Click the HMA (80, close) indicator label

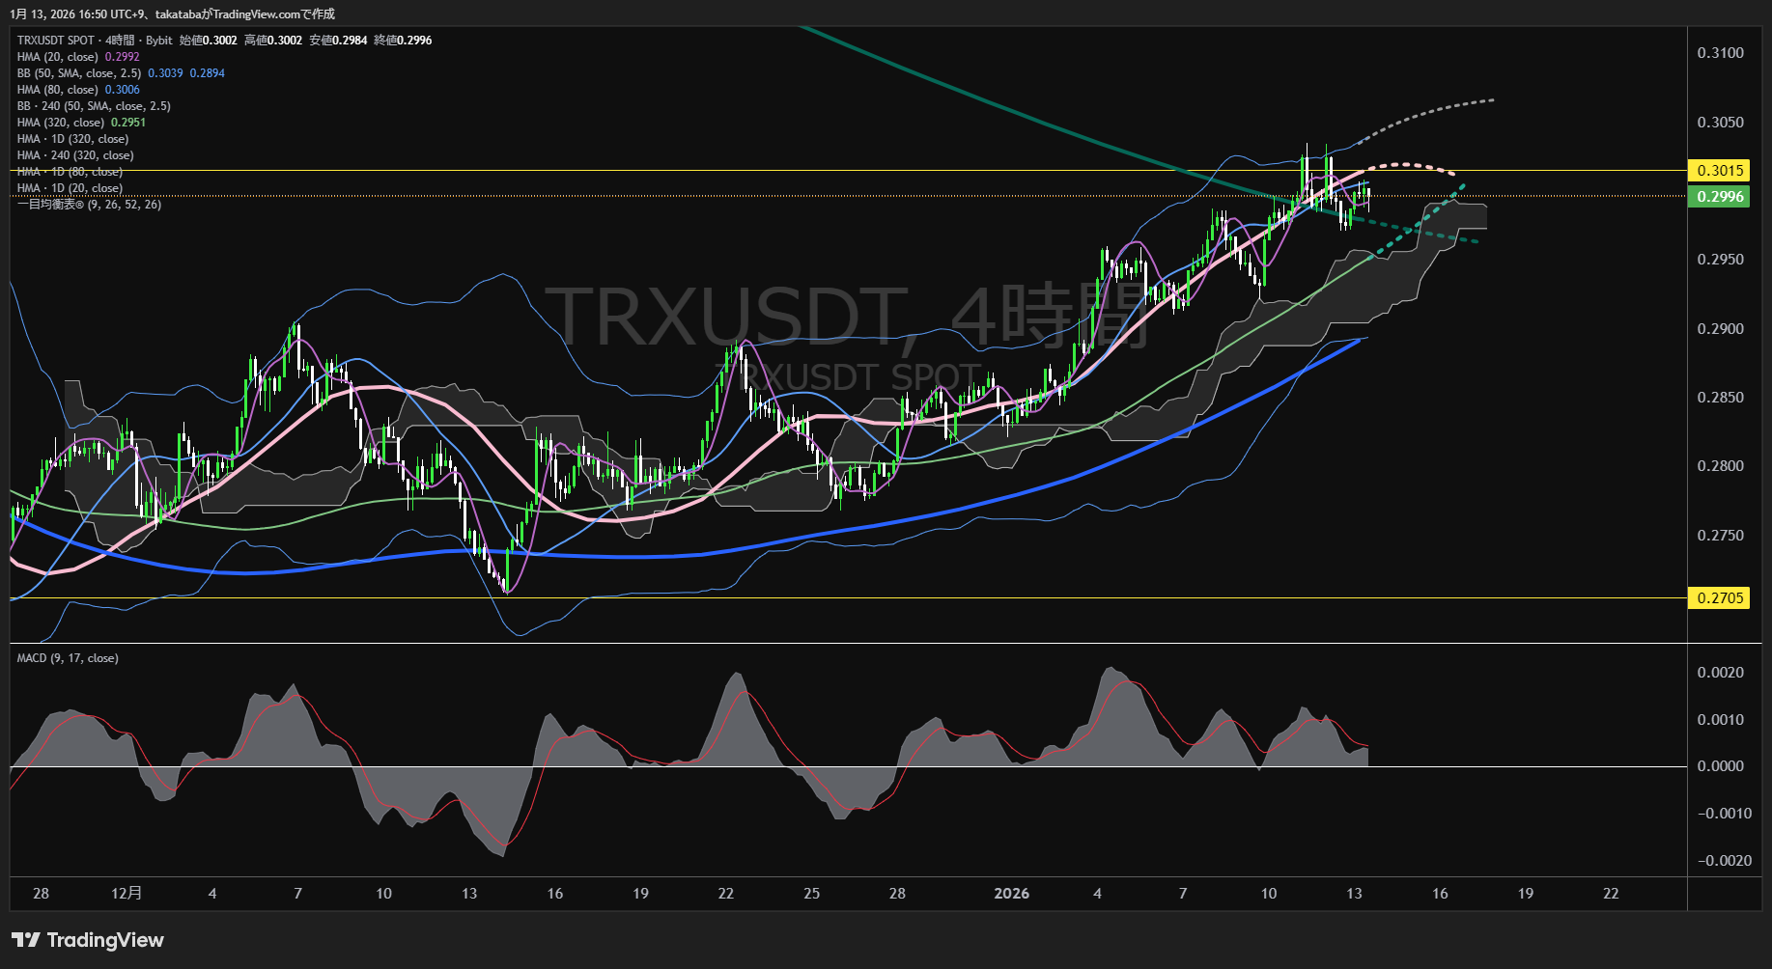click(57, 90)
